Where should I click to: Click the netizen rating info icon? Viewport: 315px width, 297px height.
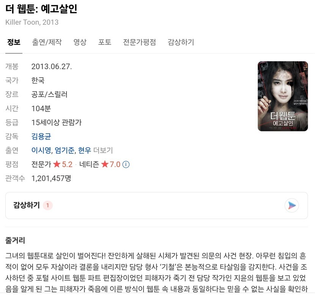point(126,164)
